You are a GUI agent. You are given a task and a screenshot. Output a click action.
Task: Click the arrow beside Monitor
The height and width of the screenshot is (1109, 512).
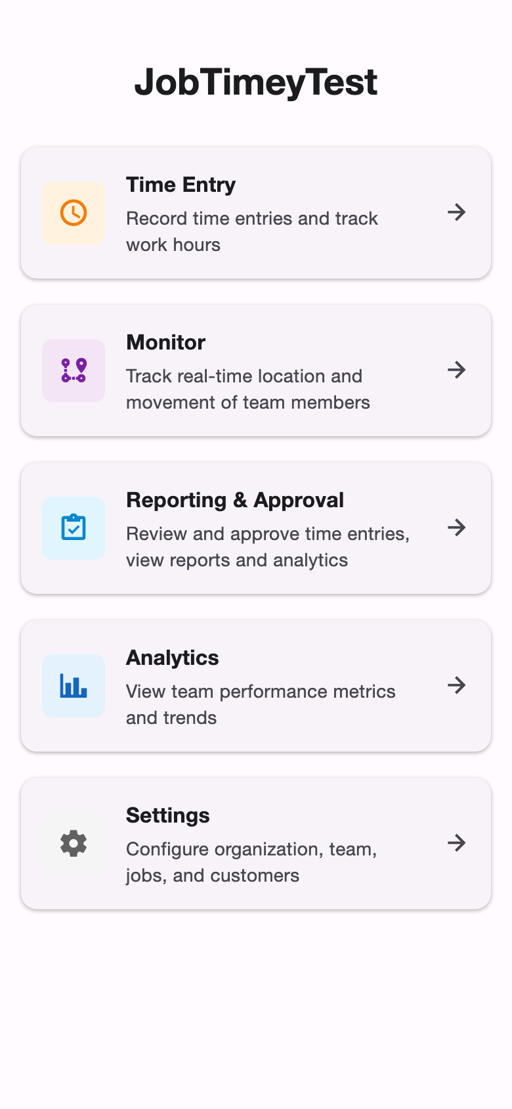pos(457,370)
